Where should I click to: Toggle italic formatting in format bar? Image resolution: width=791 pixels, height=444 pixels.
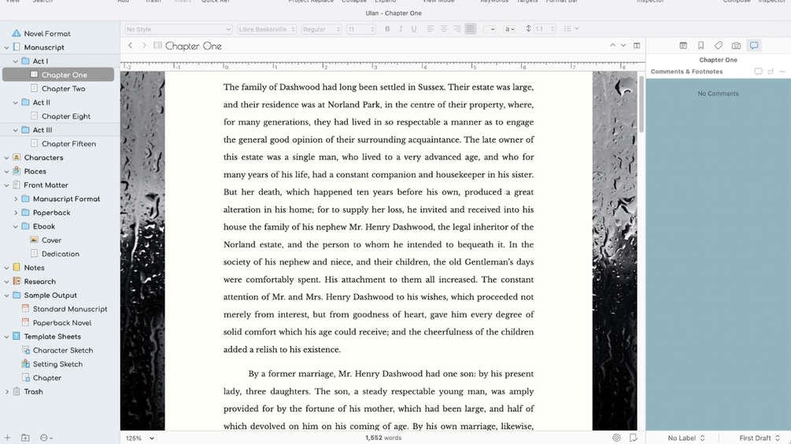[401, 29]
